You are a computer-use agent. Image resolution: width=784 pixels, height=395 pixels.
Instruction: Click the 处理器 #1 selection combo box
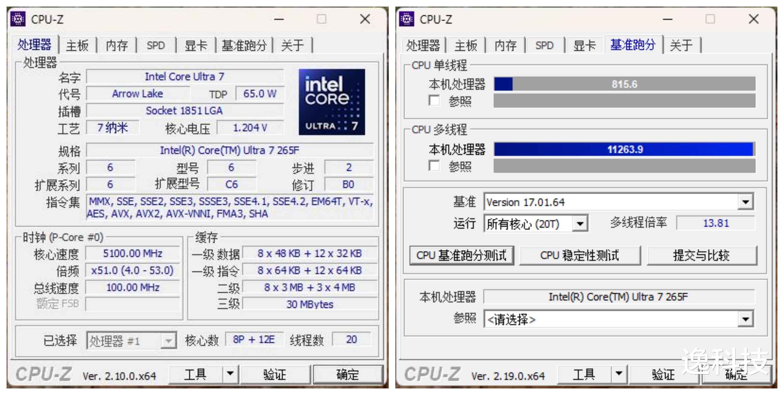131,341
